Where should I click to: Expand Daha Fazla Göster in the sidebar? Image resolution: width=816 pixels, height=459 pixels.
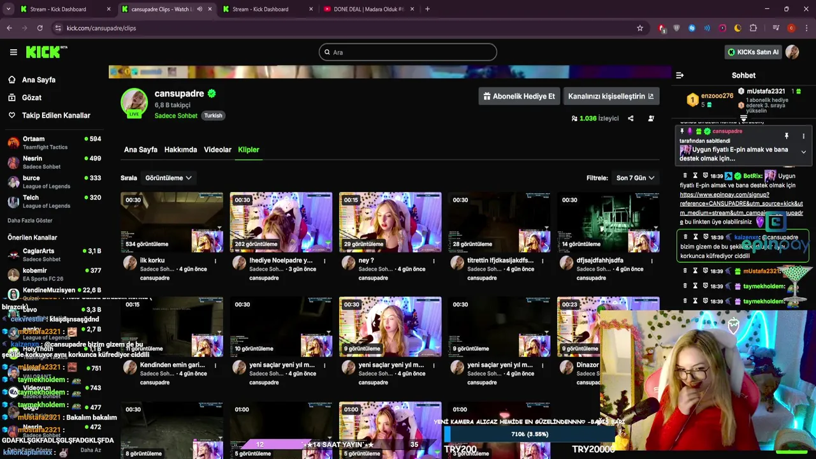tap(30, 221)
